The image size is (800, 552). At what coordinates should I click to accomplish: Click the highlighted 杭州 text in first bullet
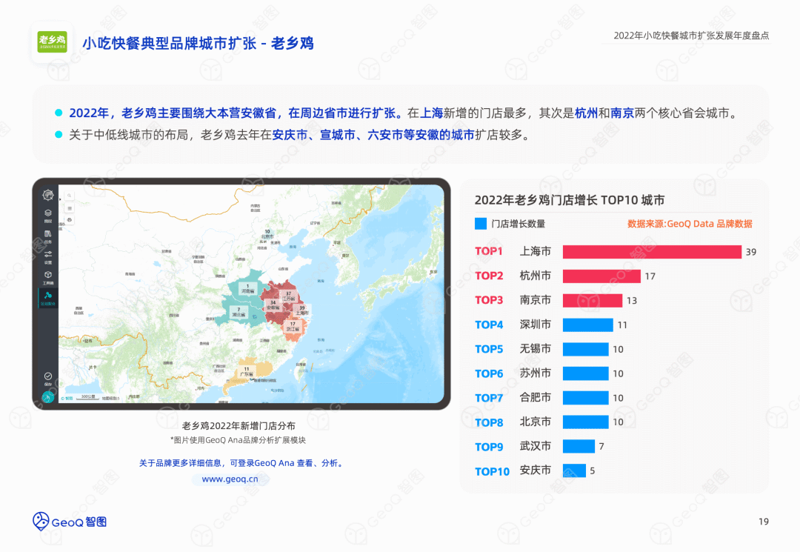coord(586,113)
